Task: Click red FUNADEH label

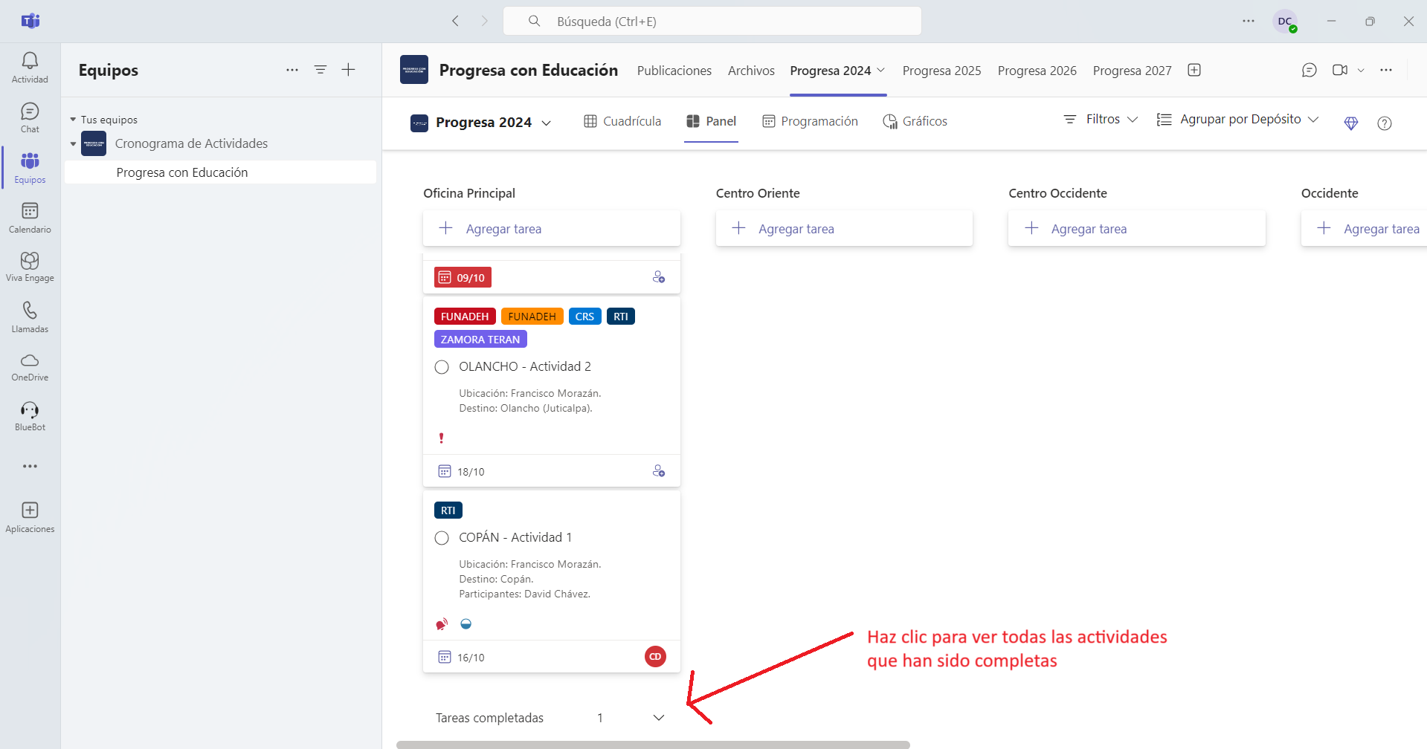Action: (465, 317)
